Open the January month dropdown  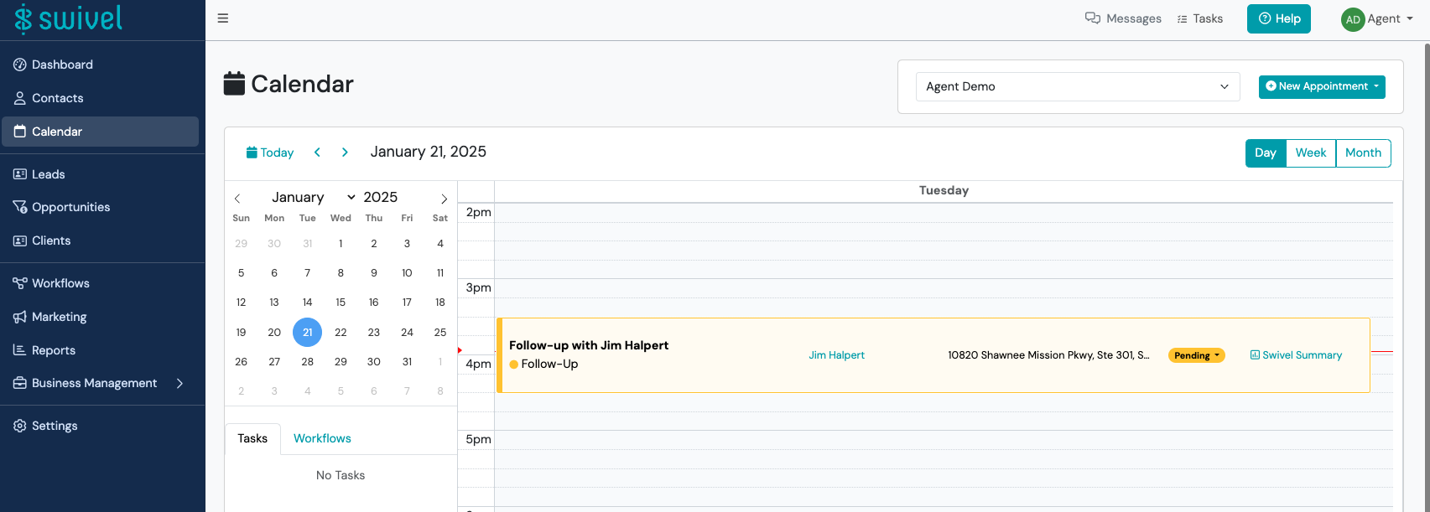pyautogui.click(x=314, y=197)
